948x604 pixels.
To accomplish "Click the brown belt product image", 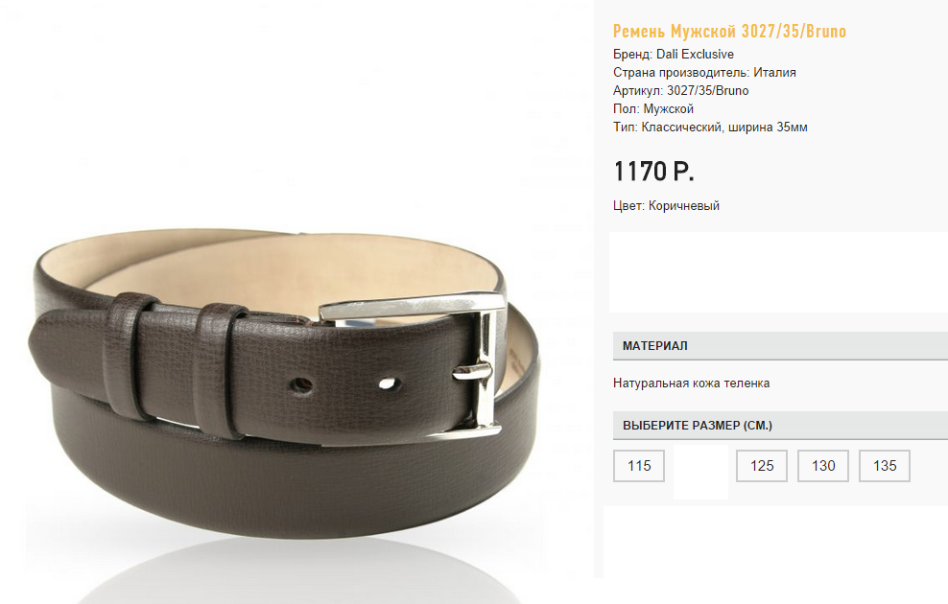I will click(284, 386).
